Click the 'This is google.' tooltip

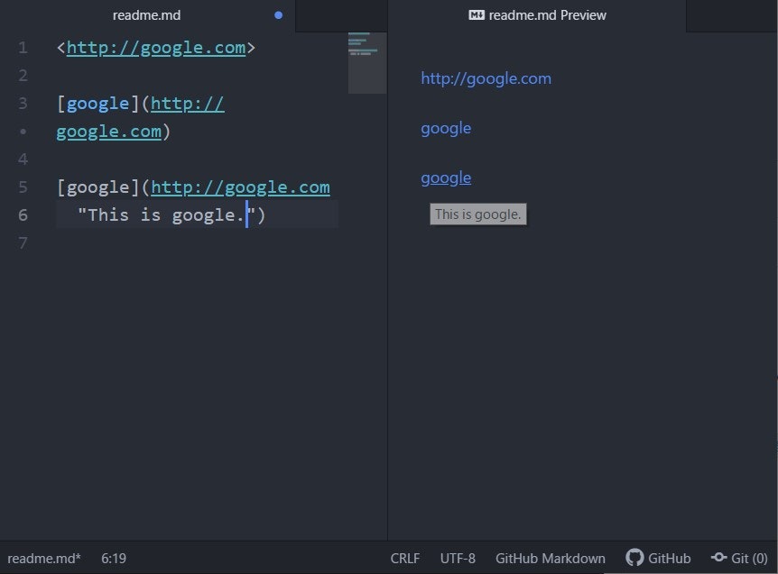477,214
